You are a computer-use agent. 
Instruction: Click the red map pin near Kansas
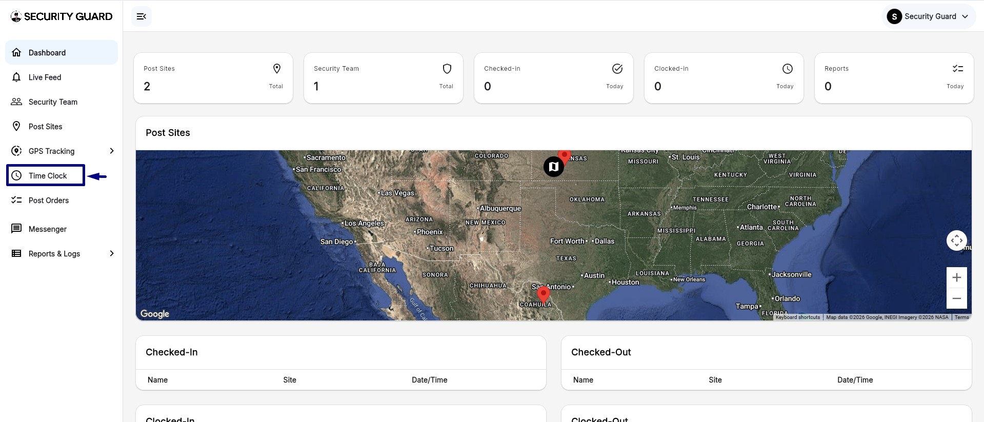click(x=565, y=156)
